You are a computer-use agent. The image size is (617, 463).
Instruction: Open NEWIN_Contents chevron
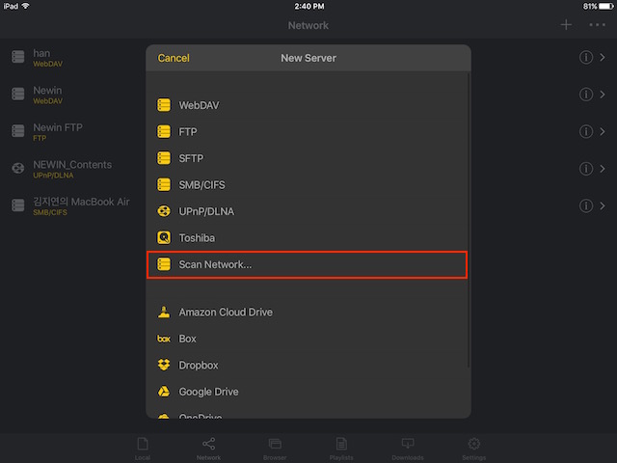pyautogui.click(x=603, y=169)
